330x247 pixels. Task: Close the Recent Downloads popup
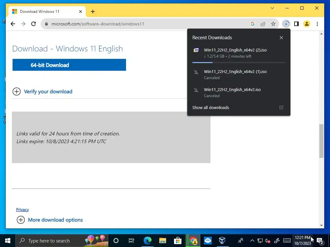point(281,38)
